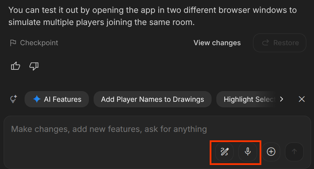
Task: Select the AI Features suggestion chip
Action: (x=57, y=99)
